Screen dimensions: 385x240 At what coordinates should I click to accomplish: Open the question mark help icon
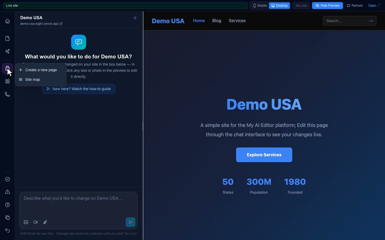(8, 205)
